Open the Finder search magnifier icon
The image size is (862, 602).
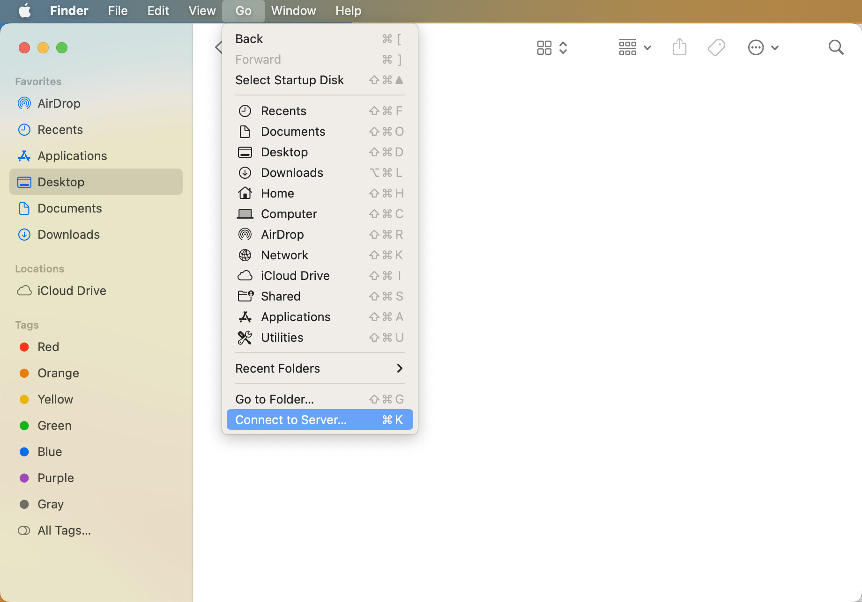pos(836,47)
